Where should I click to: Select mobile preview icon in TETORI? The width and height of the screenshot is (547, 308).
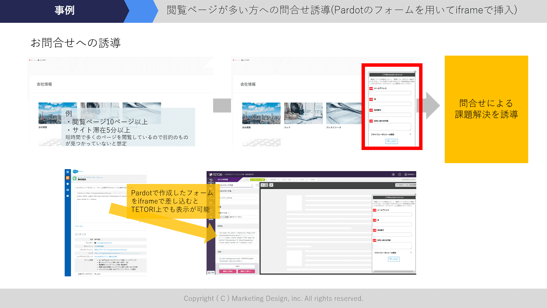tap(262, 185)
